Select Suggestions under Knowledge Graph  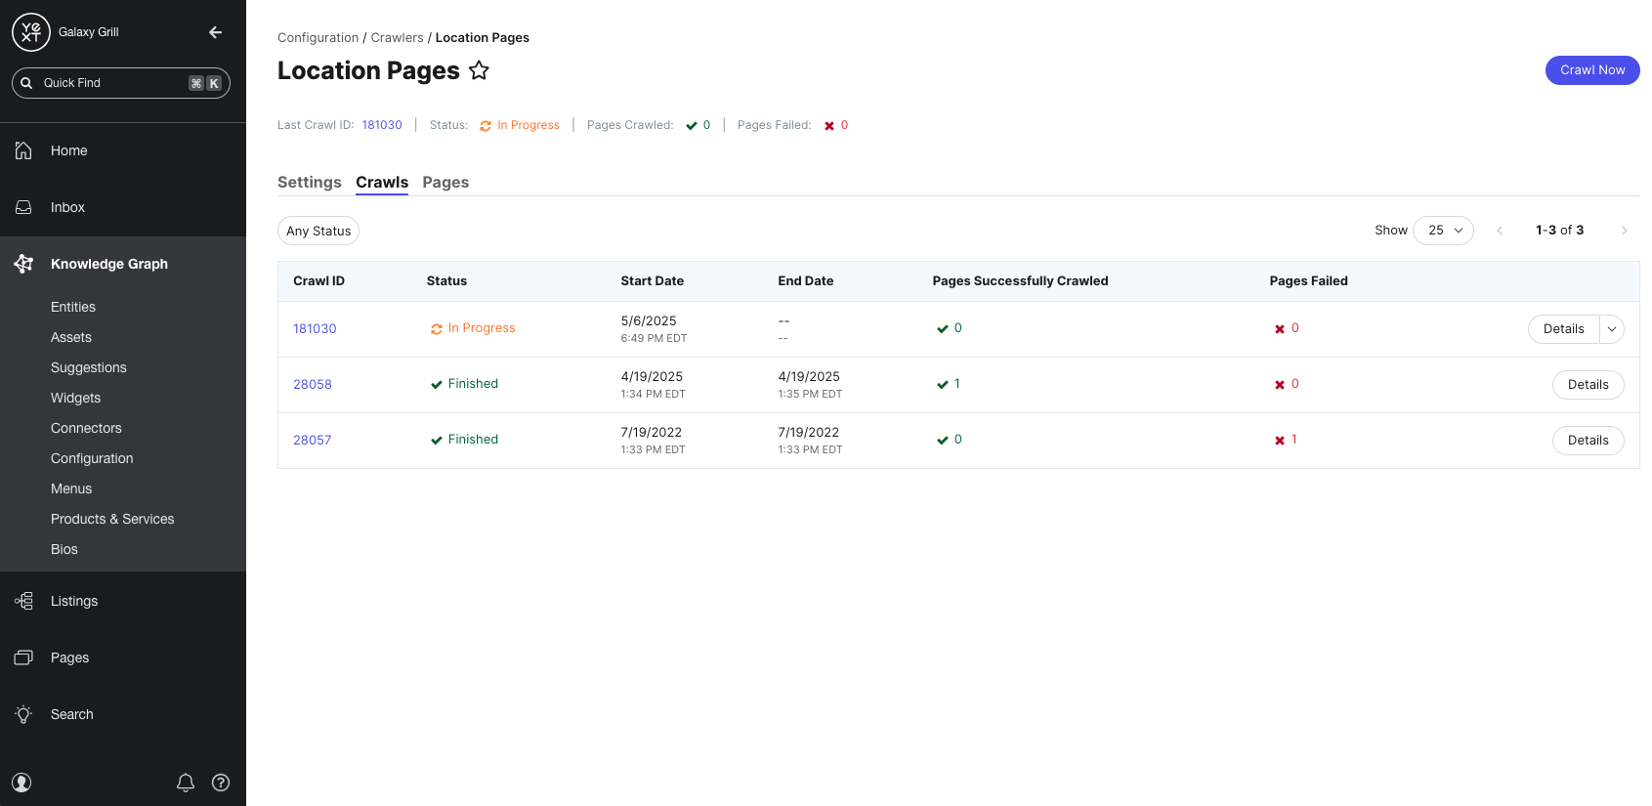89,367
